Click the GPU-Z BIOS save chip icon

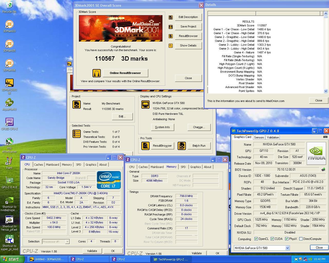(323, 170)
